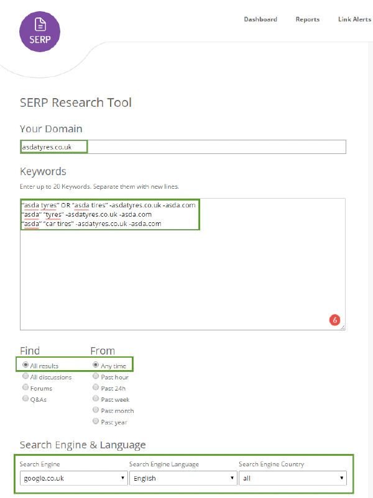Select the Past week radio button
This screenshot has width=373, height=498.
[96, 399]
